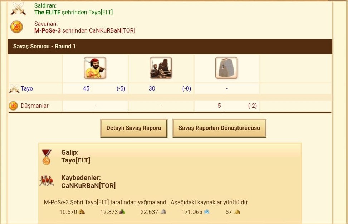Image resolution: width=348 pixels, height=224 pixels.
Task: Click the wood resource icon after 10.570
Action: point(82,212)
